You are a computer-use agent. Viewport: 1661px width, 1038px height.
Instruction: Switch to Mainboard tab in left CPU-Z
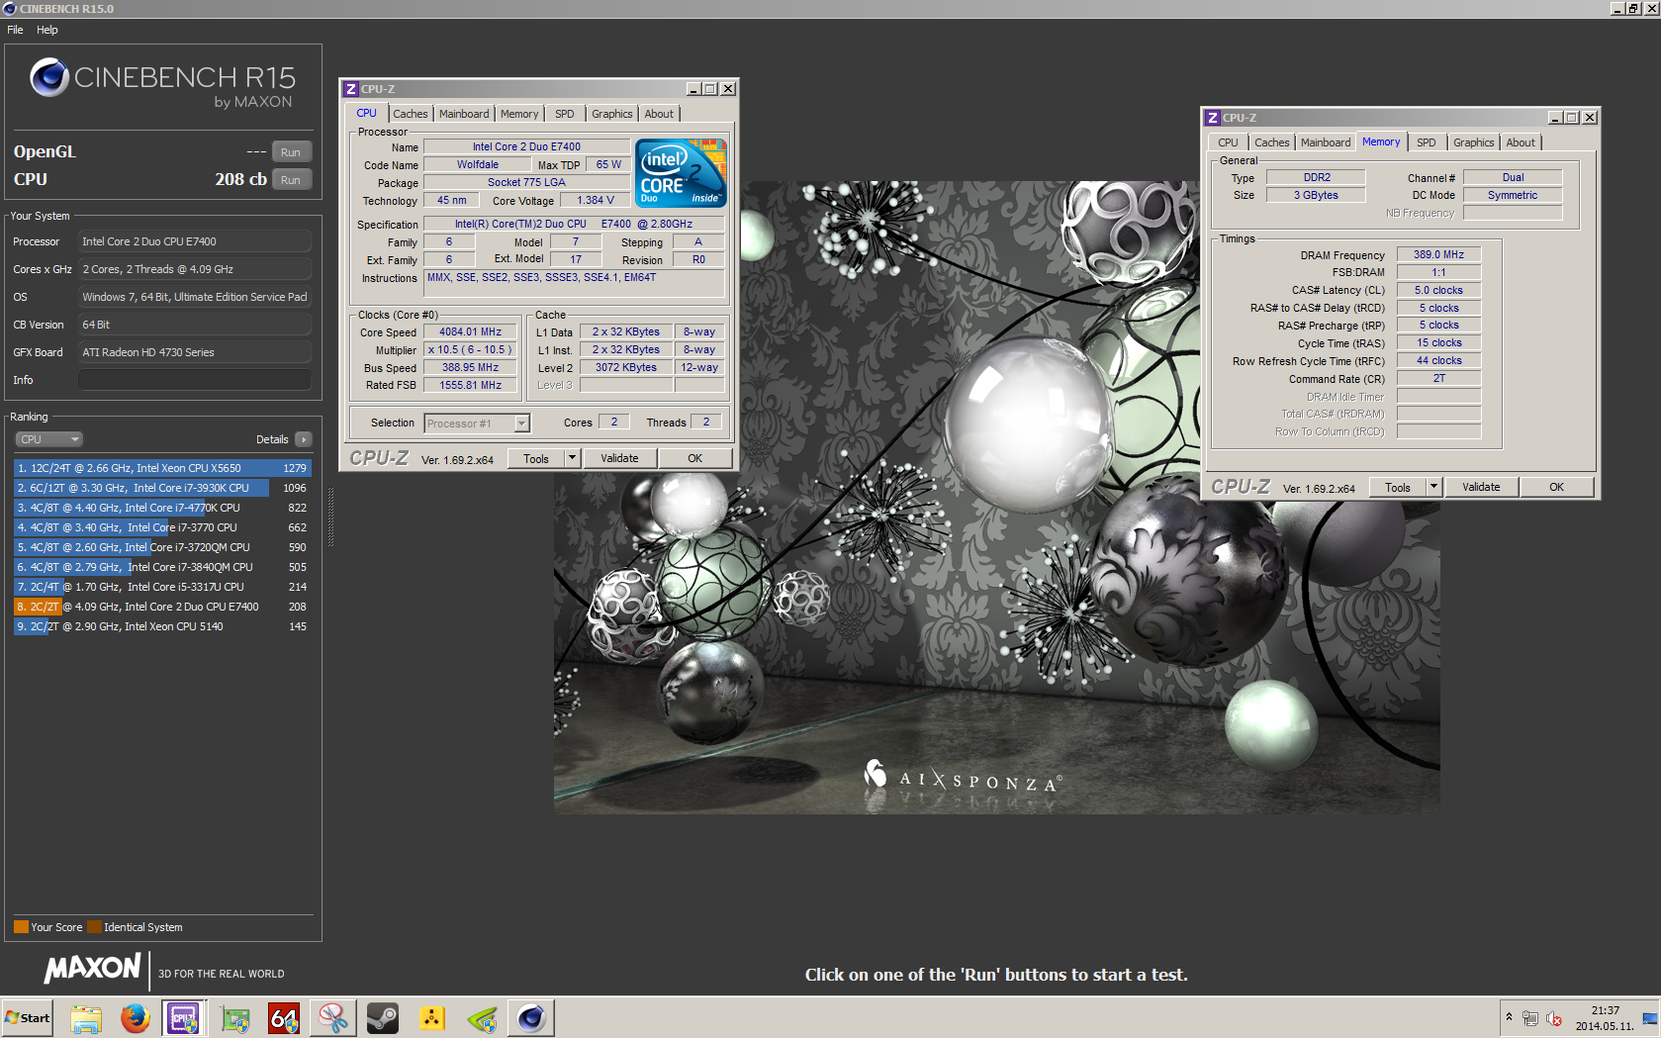click(464, 114)
